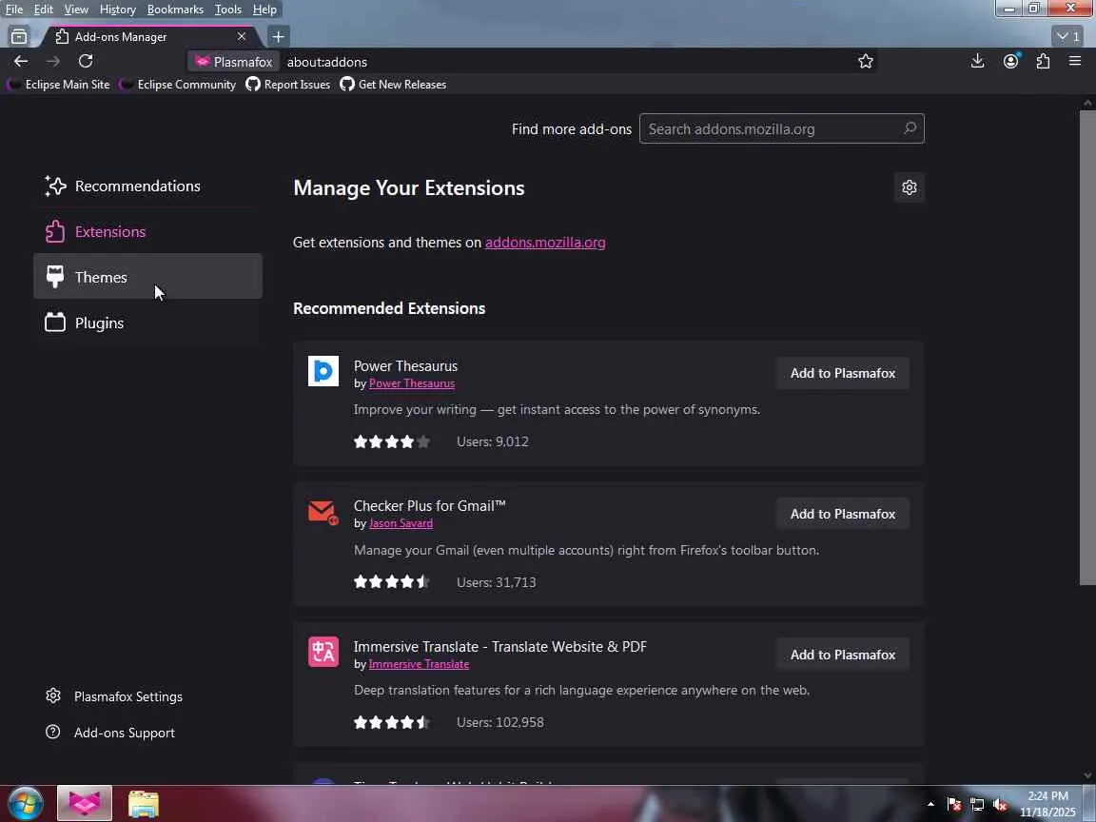Viewport: 1096px width, 822px height.
Task: Click the muted volume tray icon
Action: (1000, 805)
